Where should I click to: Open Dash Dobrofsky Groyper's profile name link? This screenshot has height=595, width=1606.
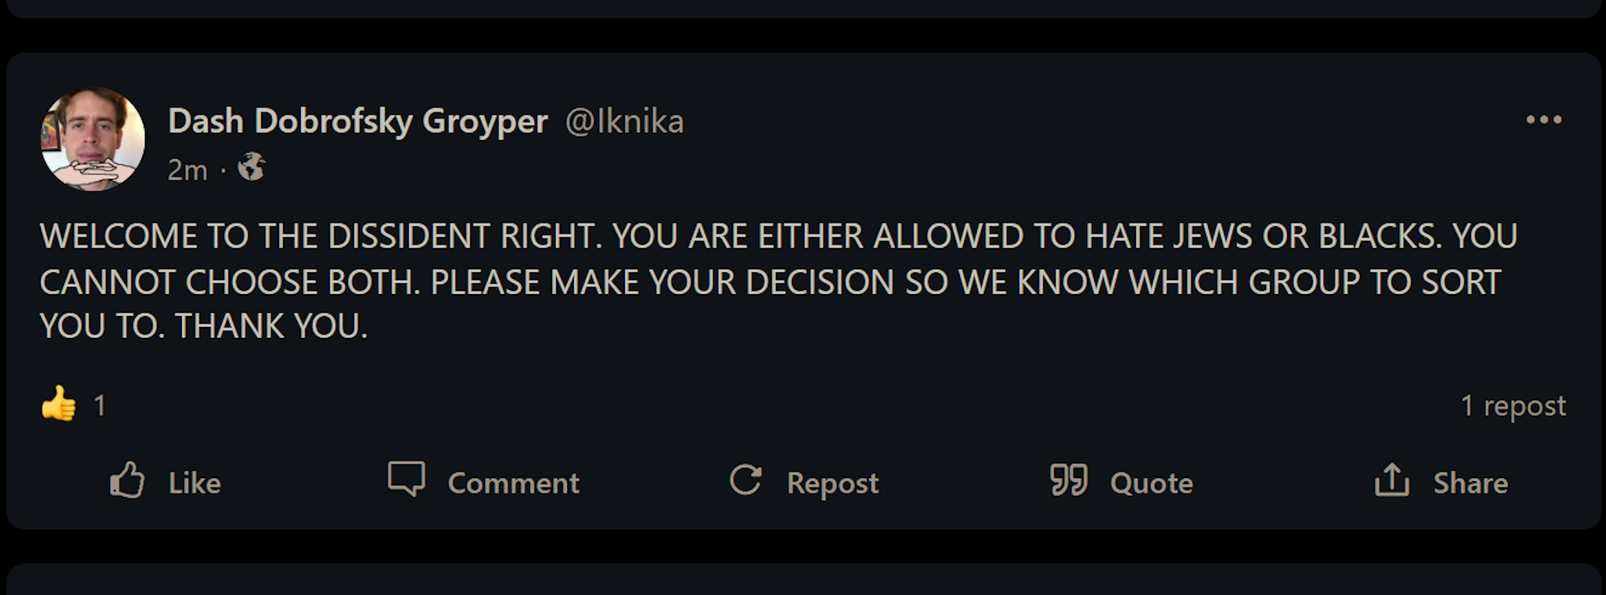click(358, 121)
